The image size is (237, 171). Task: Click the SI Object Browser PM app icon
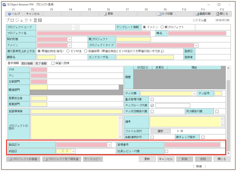coord(4,5)
